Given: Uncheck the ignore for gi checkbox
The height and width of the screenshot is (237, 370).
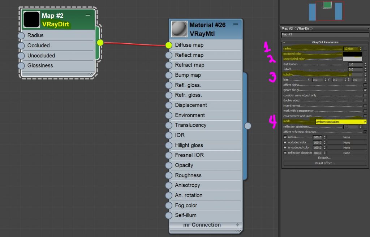Looking at the screenshot, I should 365,90.
